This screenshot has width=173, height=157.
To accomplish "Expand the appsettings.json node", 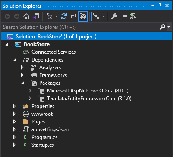I will coord(14,129).
